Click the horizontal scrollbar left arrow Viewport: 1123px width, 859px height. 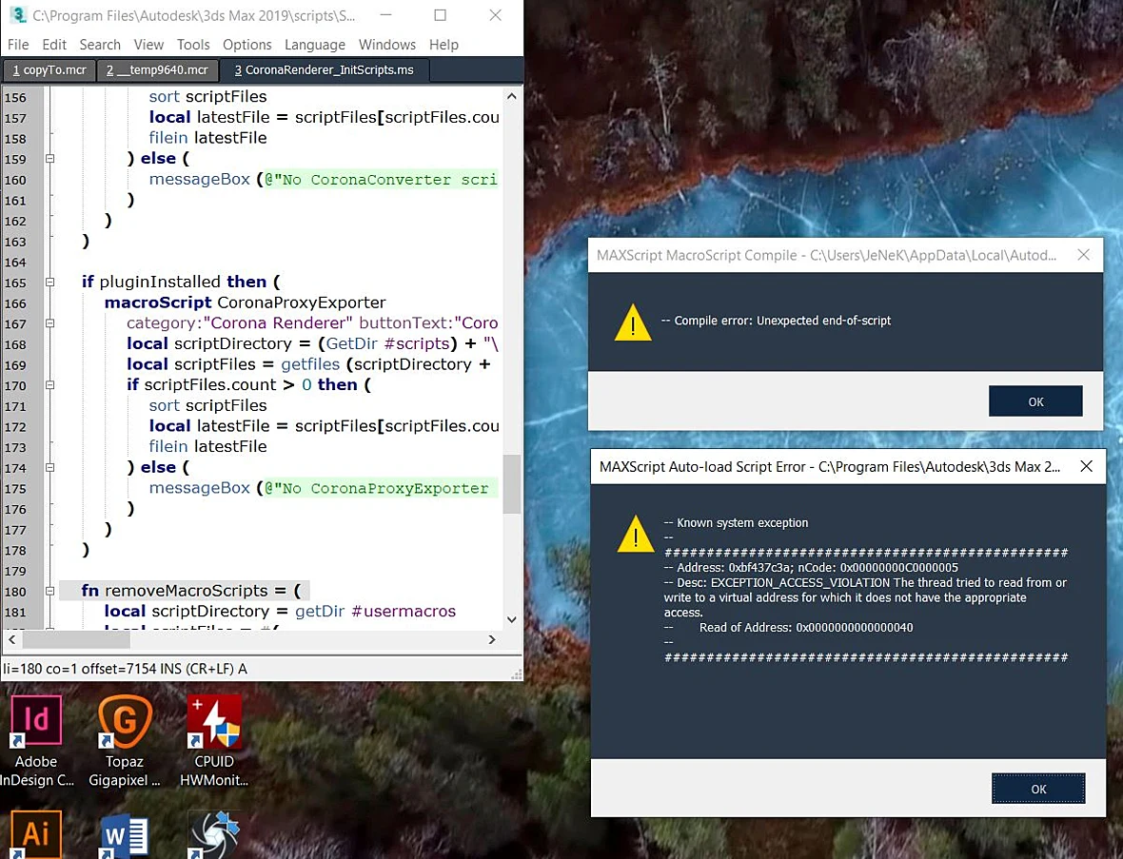coord(11,639)
